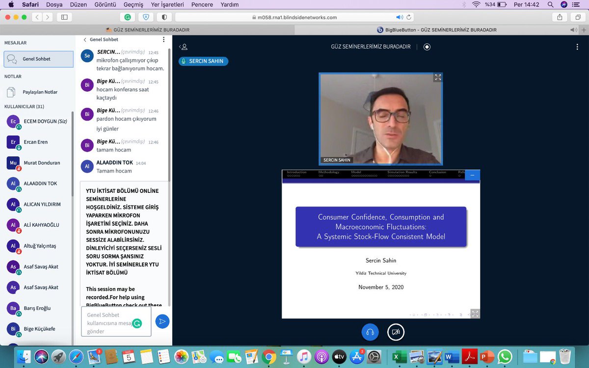Open Spotlight search
This screenshot has width=589, height=368.
pos(550,4)
